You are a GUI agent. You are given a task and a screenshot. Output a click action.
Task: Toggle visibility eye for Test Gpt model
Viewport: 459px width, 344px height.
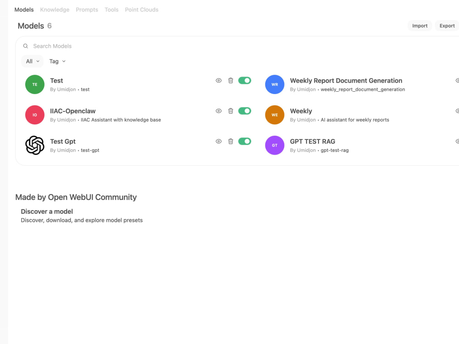(218, 141)
